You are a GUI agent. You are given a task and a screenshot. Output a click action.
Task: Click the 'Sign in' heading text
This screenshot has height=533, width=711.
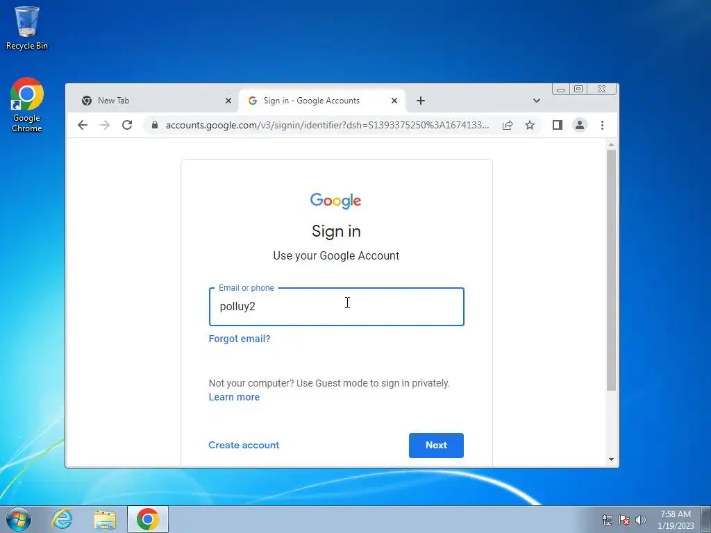(x=336, y=231)
